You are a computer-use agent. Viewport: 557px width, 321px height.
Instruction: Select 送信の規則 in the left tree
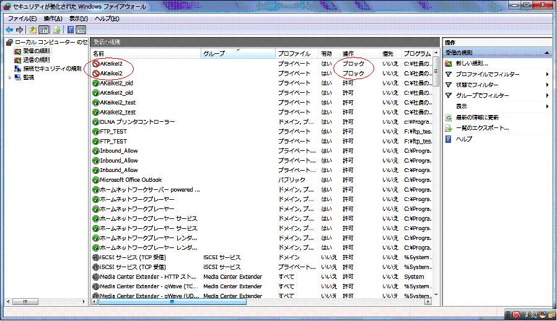click(36, 60)
